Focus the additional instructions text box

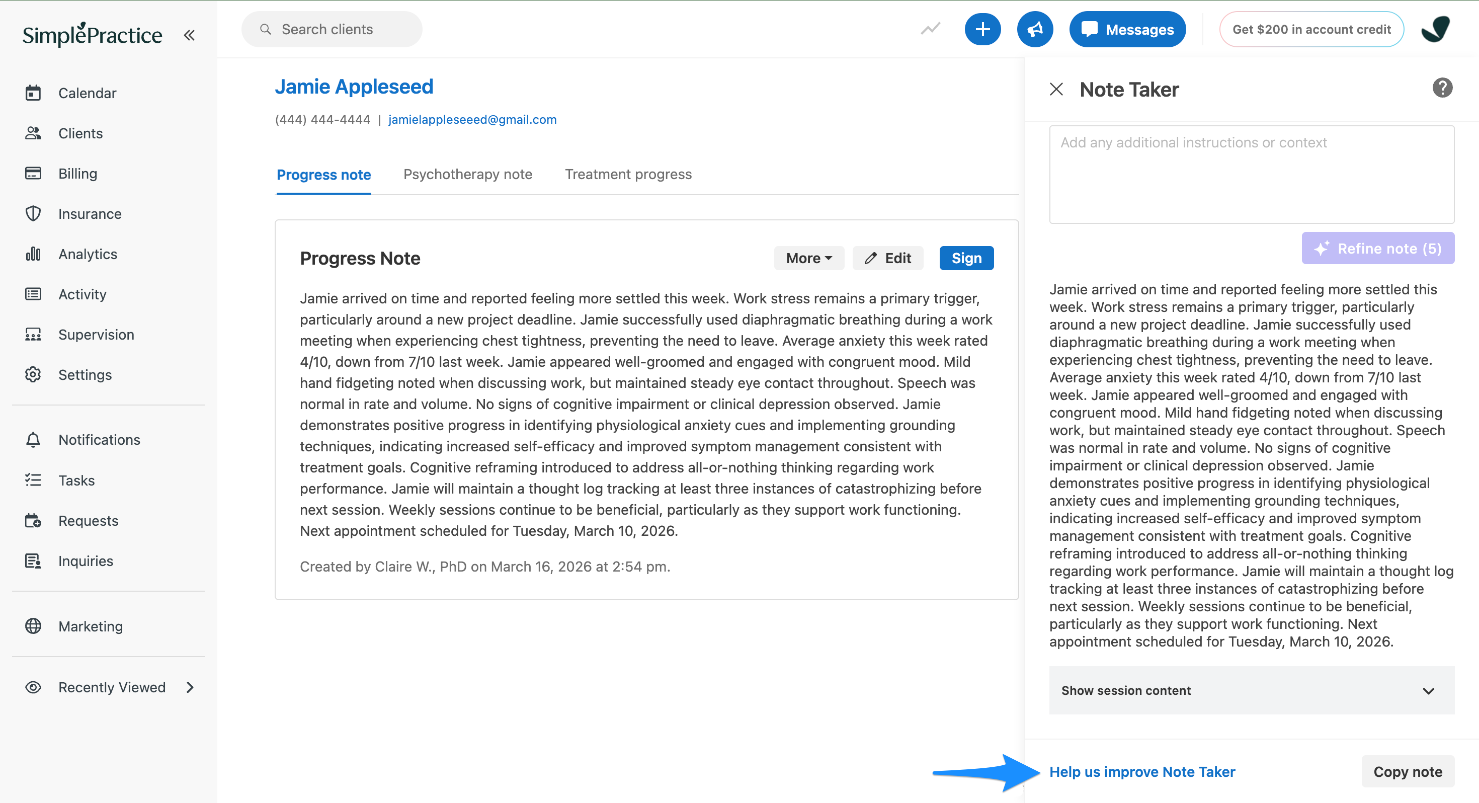click(1251, 175)
